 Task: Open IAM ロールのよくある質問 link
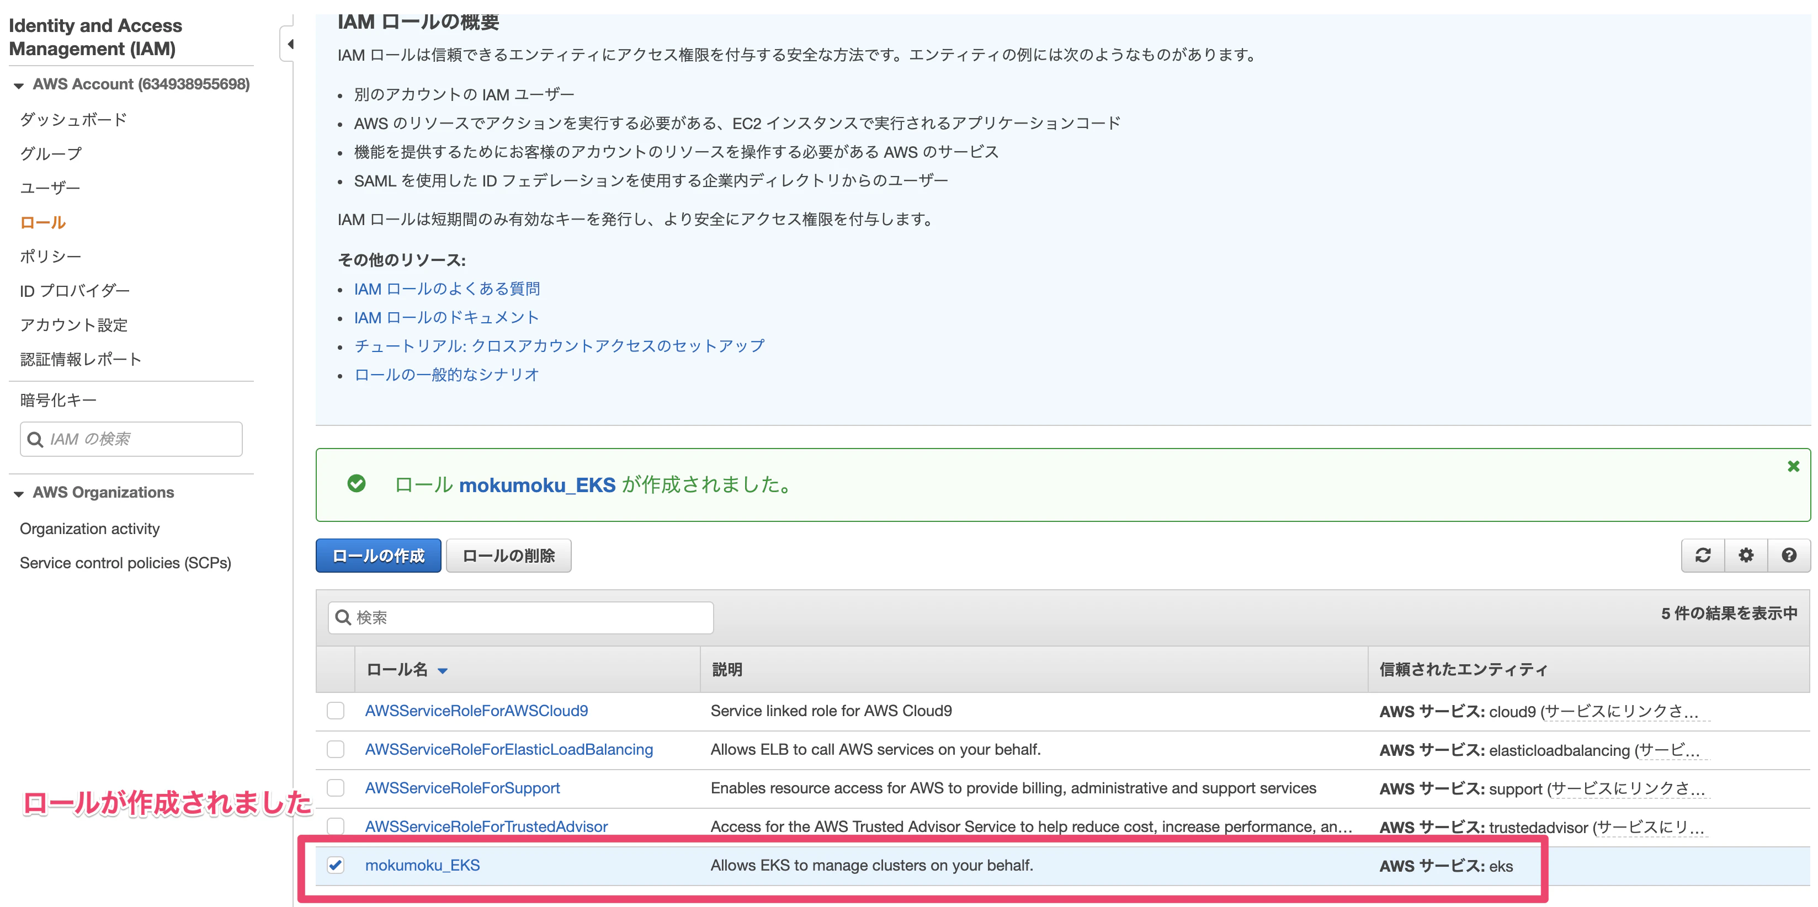click(x=446, y=289)
